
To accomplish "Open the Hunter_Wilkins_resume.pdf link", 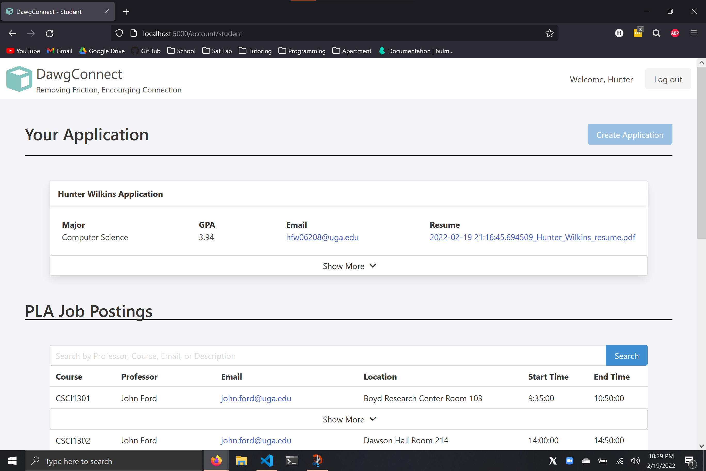I will 532,237.
